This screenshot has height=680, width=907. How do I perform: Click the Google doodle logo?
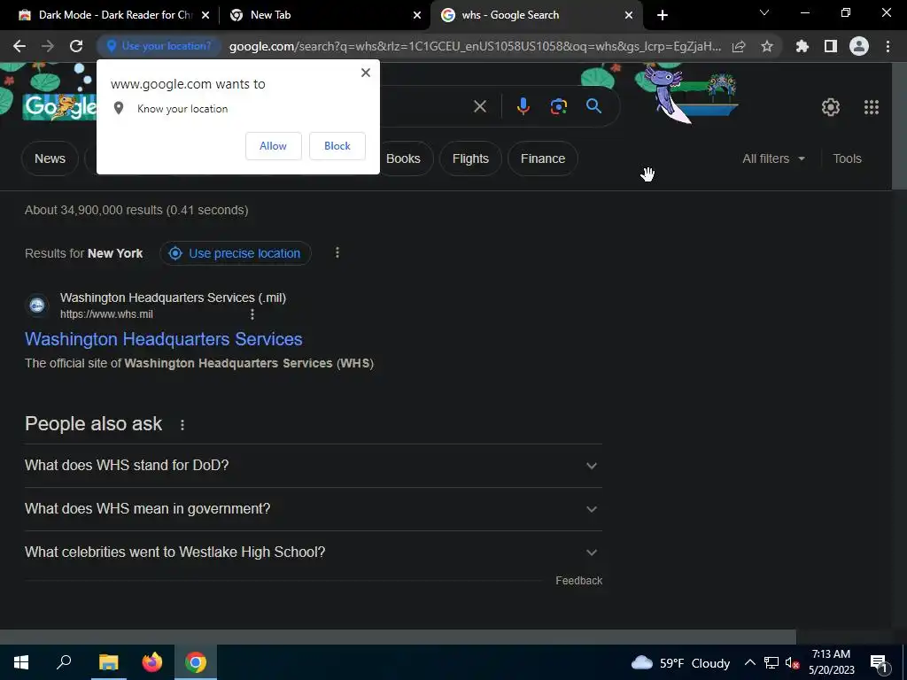59,107
